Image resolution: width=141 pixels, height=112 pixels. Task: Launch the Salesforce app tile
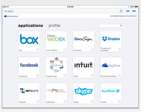[x=56, y=93]
